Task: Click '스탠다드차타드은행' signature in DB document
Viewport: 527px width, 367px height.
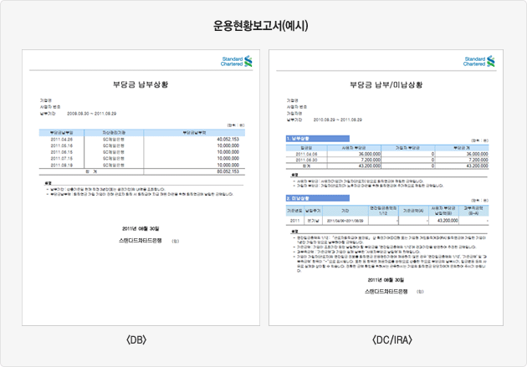Action: (x=141, y=241)
